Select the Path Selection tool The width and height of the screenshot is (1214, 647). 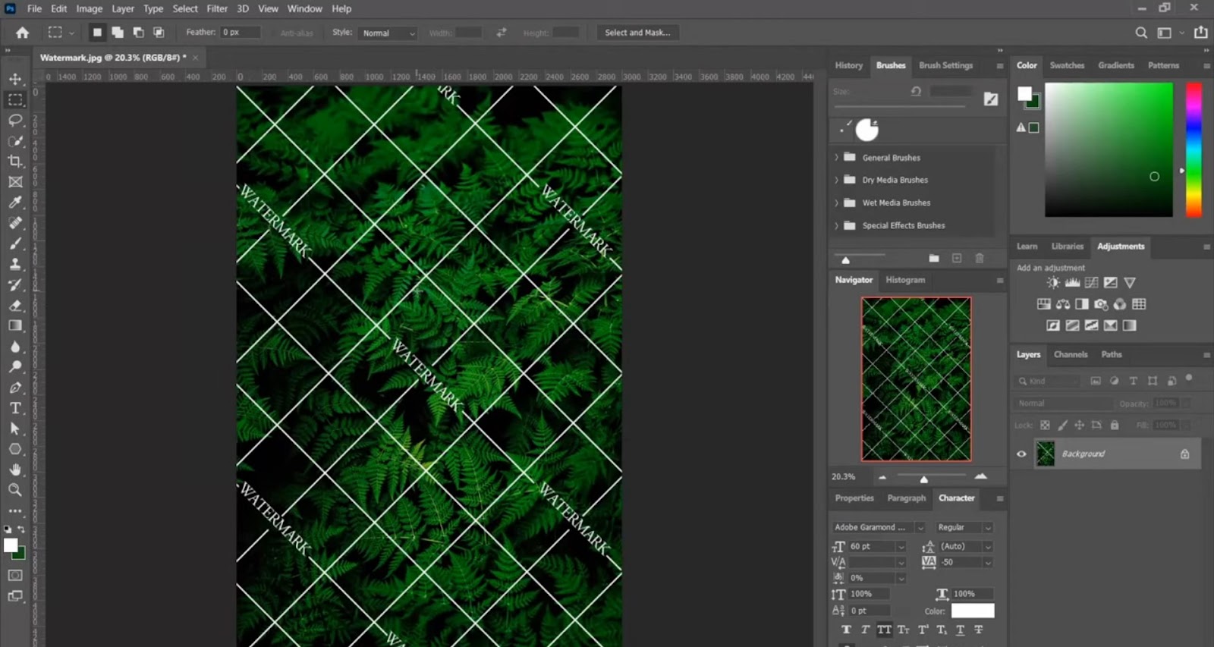coord(15,429)
